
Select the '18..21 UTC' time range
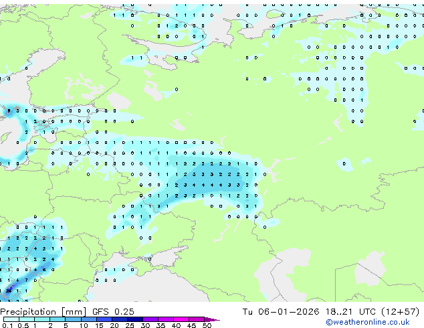coord(350,312)
